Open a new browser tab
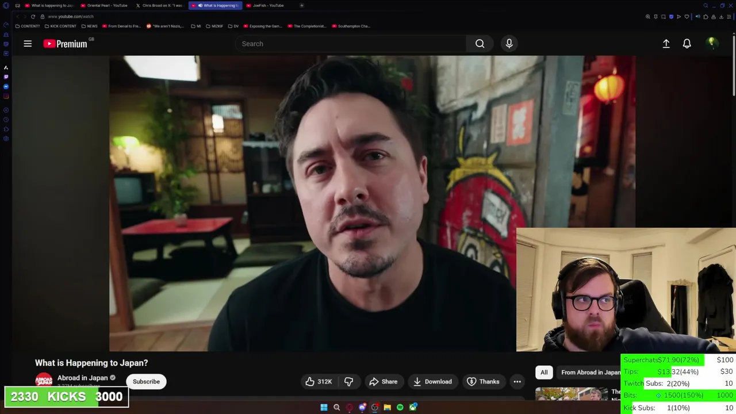Screen dimensions: 736x414 click(x=302, y=5)
